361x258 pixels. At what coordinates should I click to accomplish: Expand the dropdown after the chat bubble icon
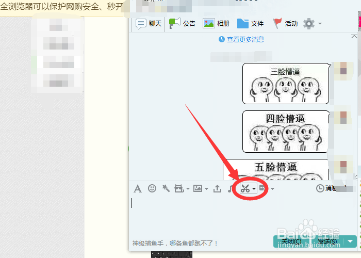pos(273,189)
